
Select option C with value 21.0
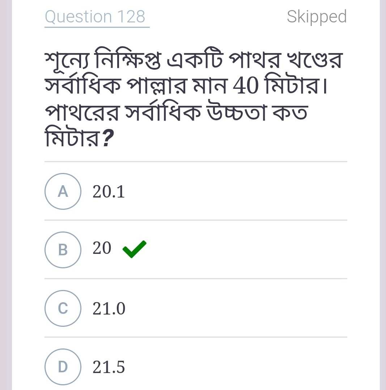coord(109,309)
